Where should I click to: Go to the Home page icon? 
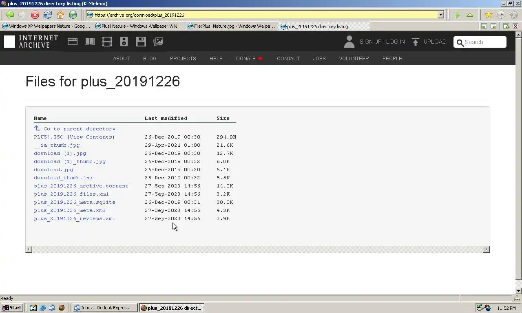(x=60, y=15)
